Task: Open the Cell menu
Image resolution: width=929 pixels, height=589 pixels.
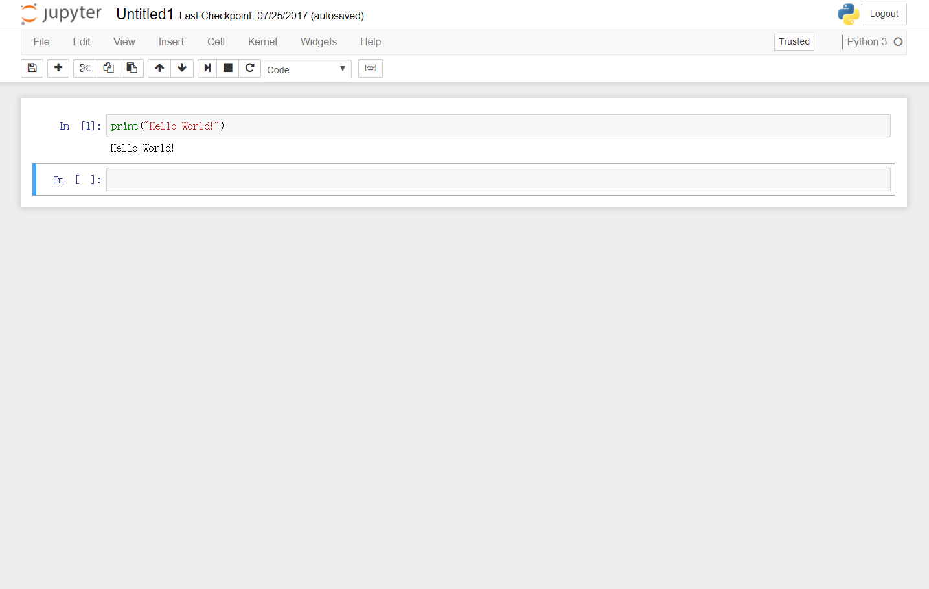Action: coord(216,42)
